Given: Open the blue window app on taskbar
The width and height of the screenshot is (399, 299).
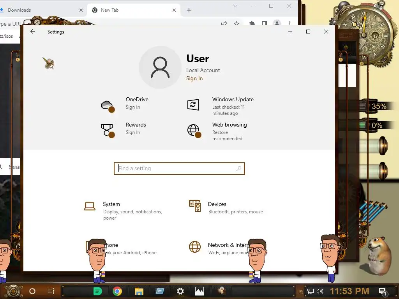Looking at the screenshot, I should point(159,291).
